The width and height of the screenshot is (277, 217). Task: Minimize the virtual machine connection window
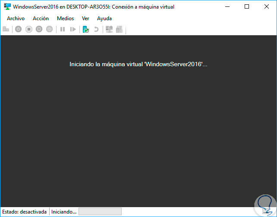227,7
